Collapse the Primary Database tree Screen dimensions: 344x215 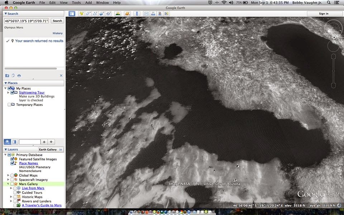coord(5,155)
